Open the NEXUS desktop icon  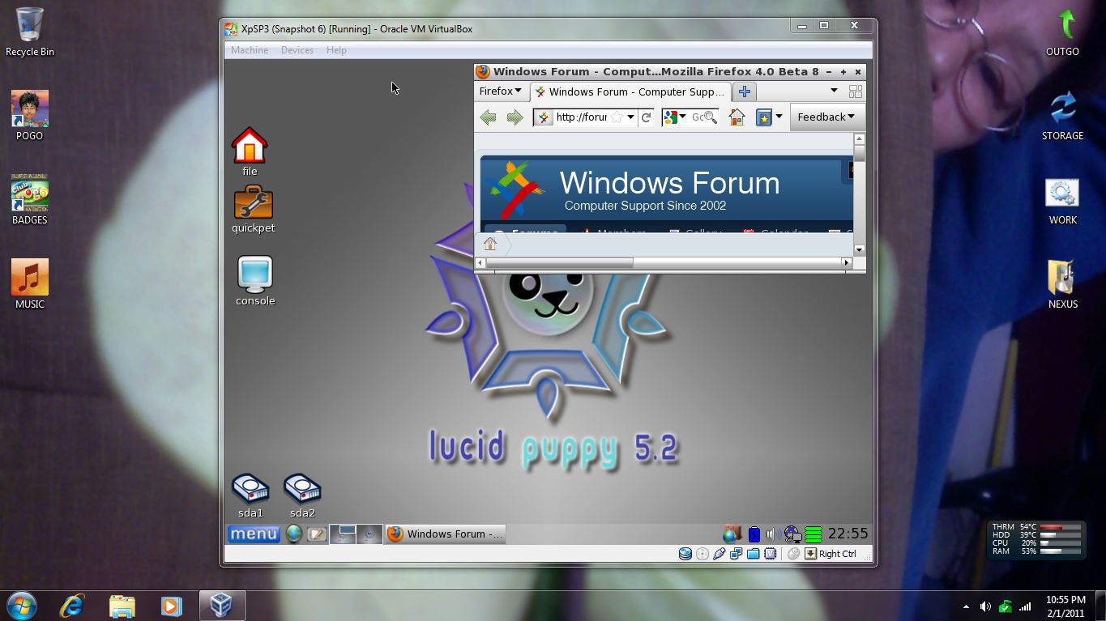pyautogui.click(x=1062, y=284)
